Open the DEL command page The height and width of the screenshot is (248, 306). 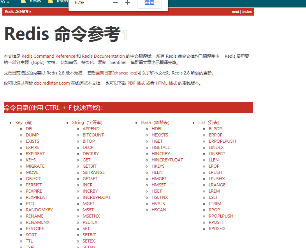click(x=30, y=129)
